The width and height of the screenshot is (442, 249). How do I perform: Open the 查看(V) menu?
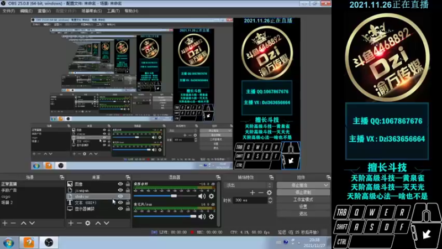click(x=44, y=11)
